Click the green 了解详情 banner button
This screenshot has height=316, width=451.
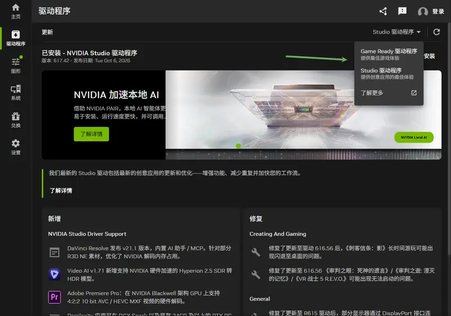tap(91, 134)
